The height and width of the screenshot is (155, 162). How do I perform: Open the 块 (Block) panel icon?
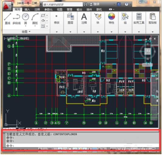(98, 18)
